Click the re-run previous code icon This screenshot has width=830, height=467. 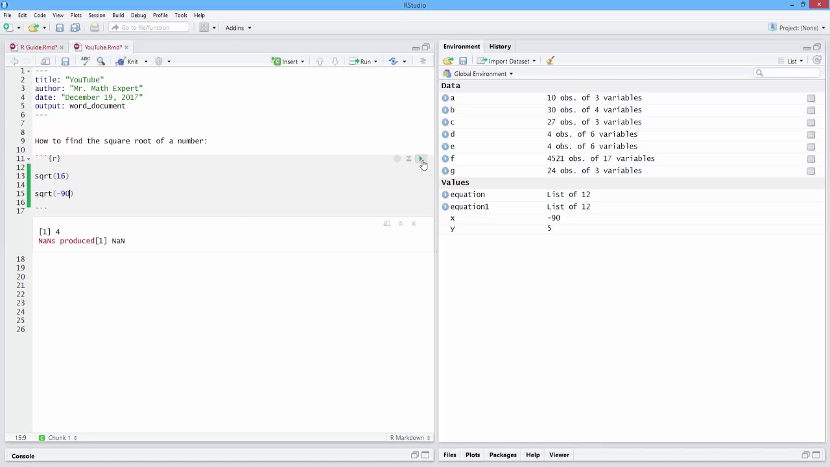(x=393, y=61)
